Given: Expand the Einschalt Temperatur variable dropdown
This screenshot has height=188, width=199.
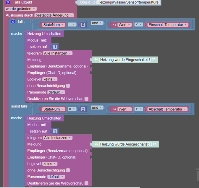Looking at the screenshot, I should 168,25.
